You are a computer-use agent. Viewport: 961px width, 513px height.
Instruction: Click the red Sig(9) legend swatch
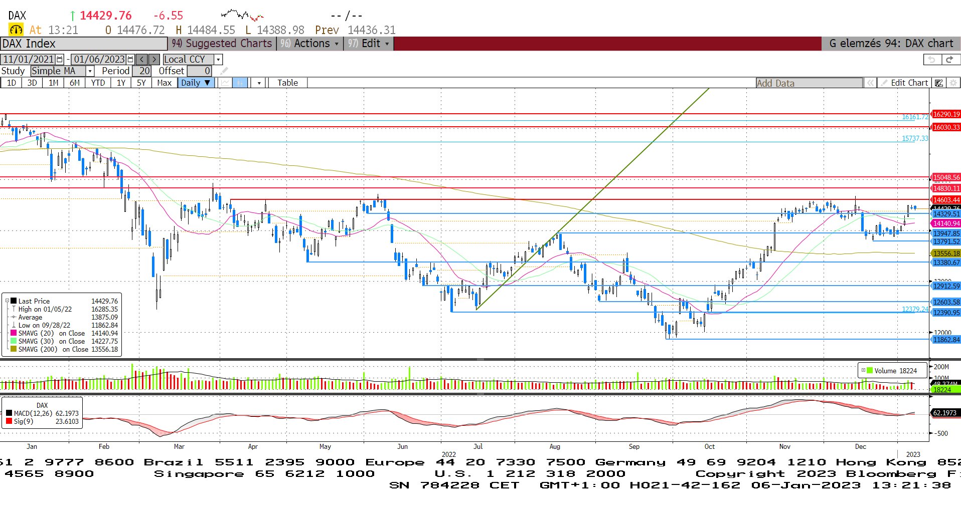tap(9, 421)
